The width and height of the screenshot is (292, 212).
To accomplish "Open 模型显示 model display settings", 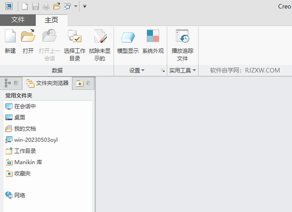I will [x=128, y=41].
